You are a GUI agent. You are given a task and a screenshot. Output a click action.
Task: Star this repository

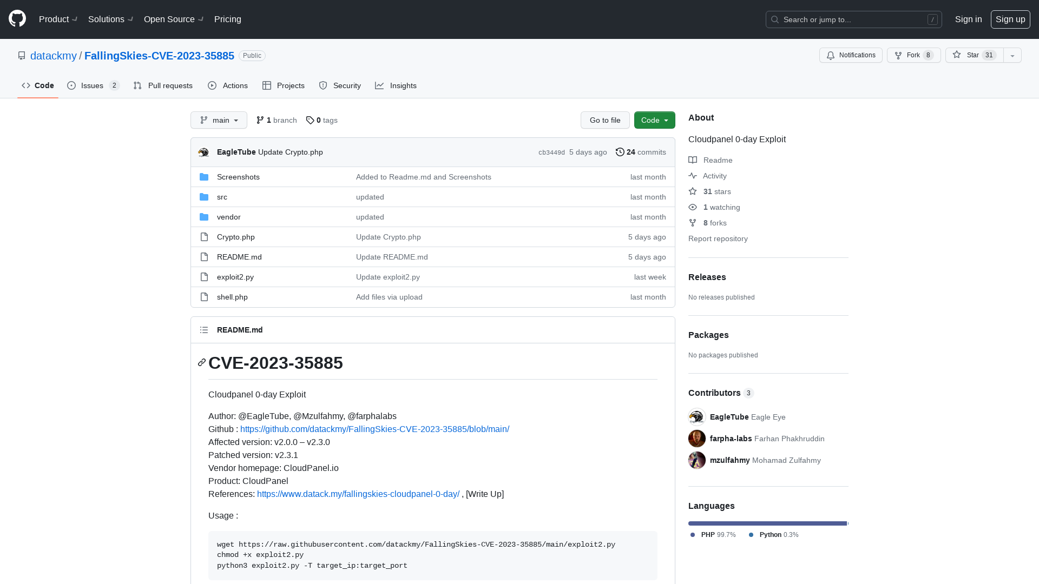974,55
